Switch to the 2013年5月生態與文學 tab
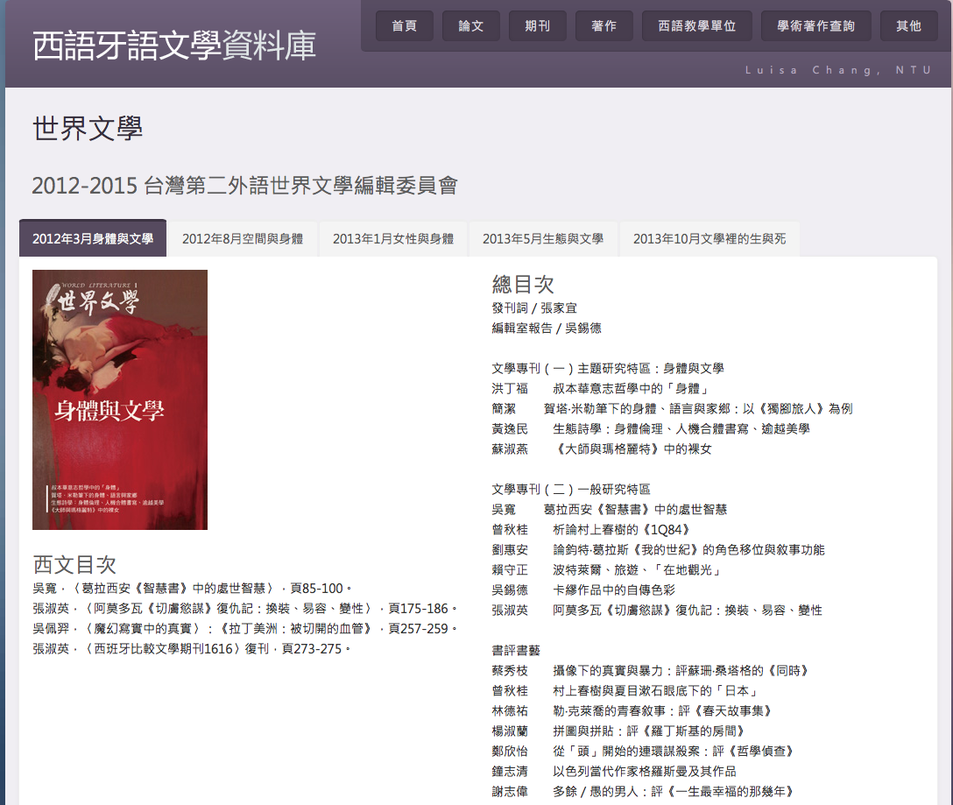Viewport: 953px width, 805px height. 543,238
